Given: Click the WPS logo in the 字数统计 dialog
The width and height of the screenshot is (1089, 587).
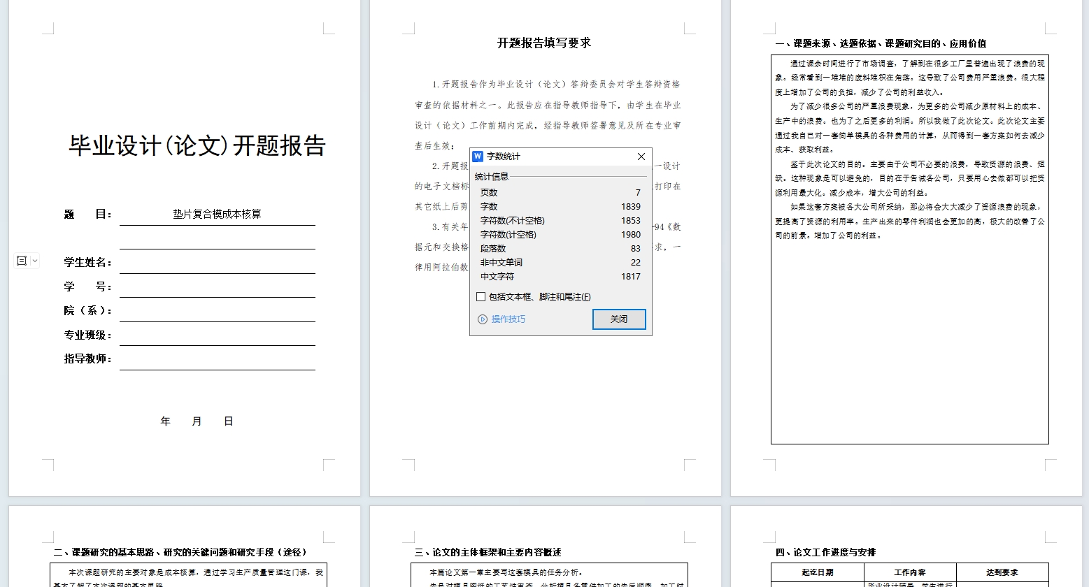Looking at the screenshot, I should 479,156.
